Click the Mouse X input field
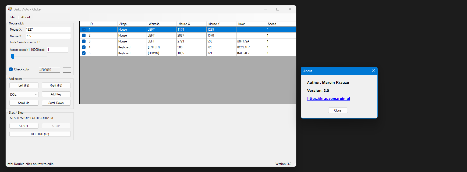The width and height of the screenshot is (467, 172). (x=48, y=30)
